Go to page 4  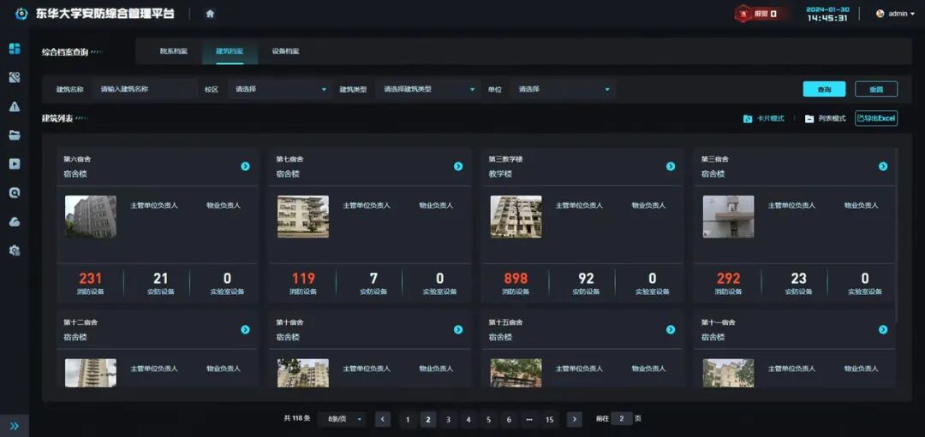pyautogui.click(x=468, y=419)
